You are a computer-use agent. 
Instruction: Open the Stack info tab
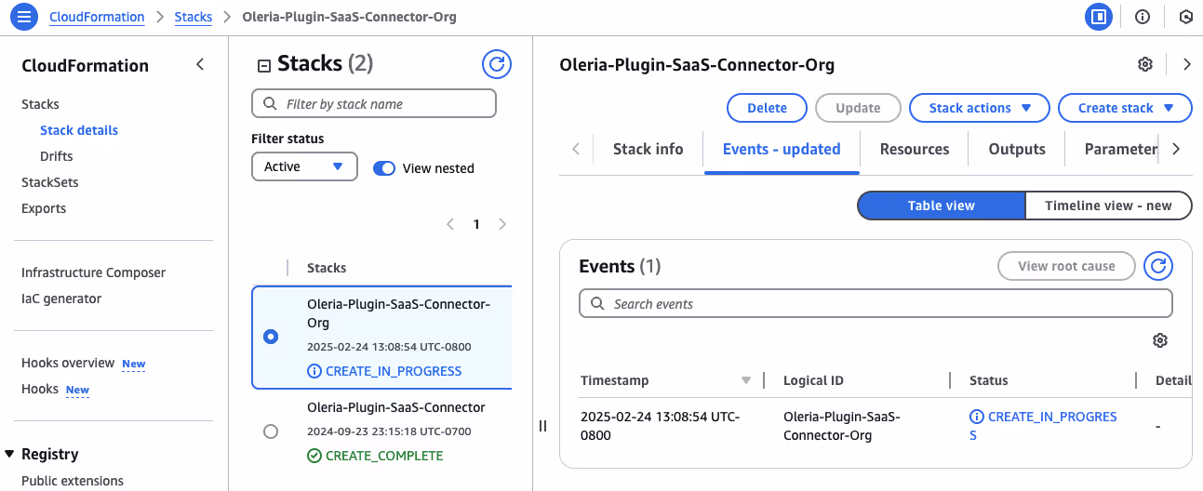tap(648, 149)
